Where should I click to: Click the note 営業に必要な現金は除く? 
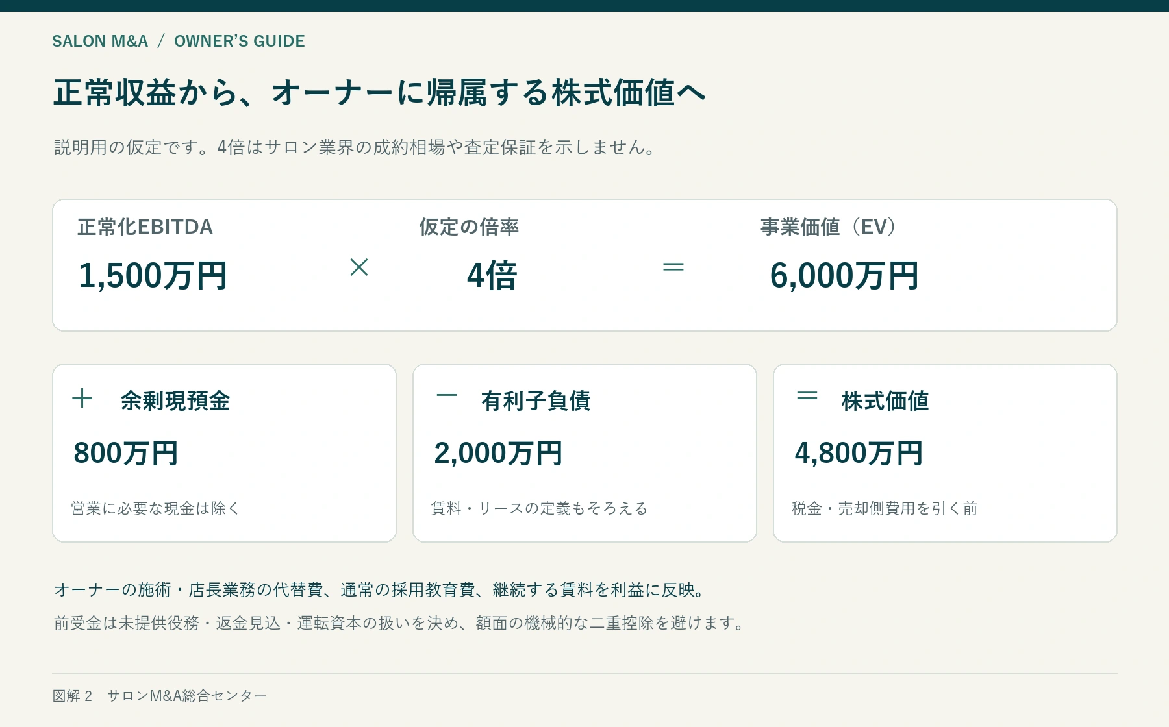pos(156,508)
